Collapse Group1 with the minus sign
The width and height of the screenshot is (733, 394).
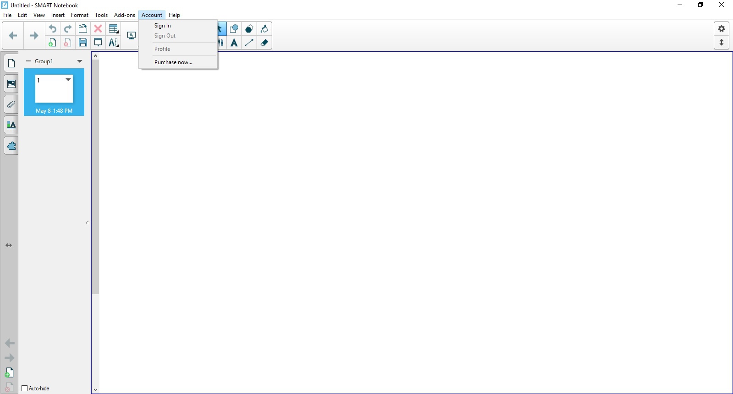28,61
